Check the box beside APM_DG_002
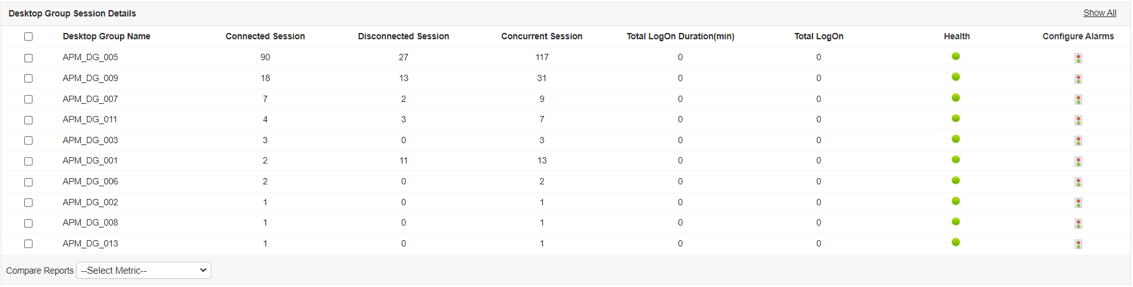 29,203
